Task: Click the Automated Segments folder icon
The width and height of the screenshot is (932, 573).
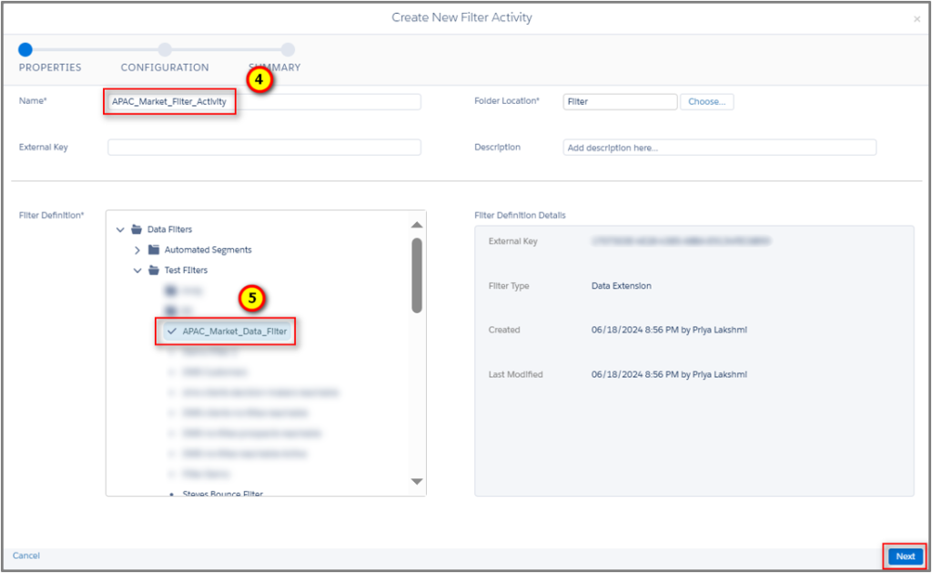Action: 154,249
